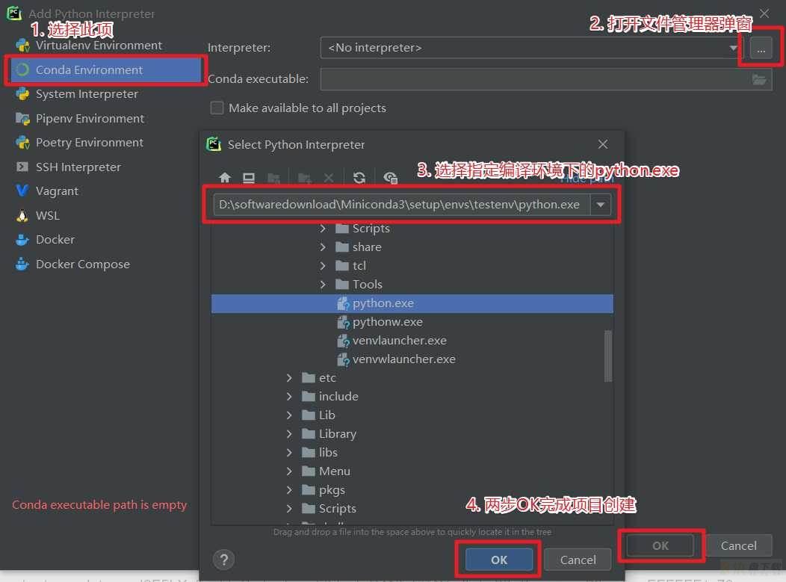The image size is (786, 582).
Task: Close the Select Python Interpreter dialog
Action: pos(602,144)
